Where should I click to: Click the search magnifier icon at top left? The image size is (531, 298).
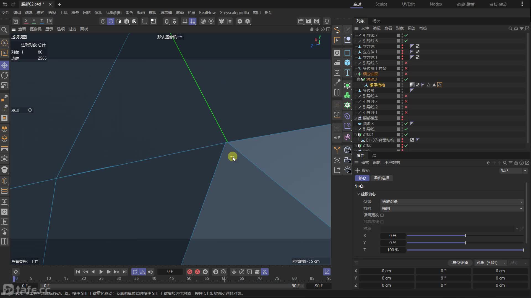tap(4, 30)
